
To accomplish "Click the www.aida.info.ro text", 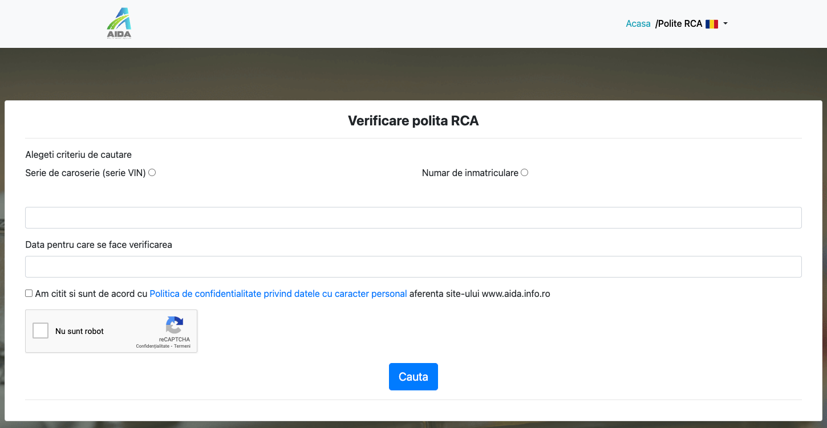I will coord(516,294).
